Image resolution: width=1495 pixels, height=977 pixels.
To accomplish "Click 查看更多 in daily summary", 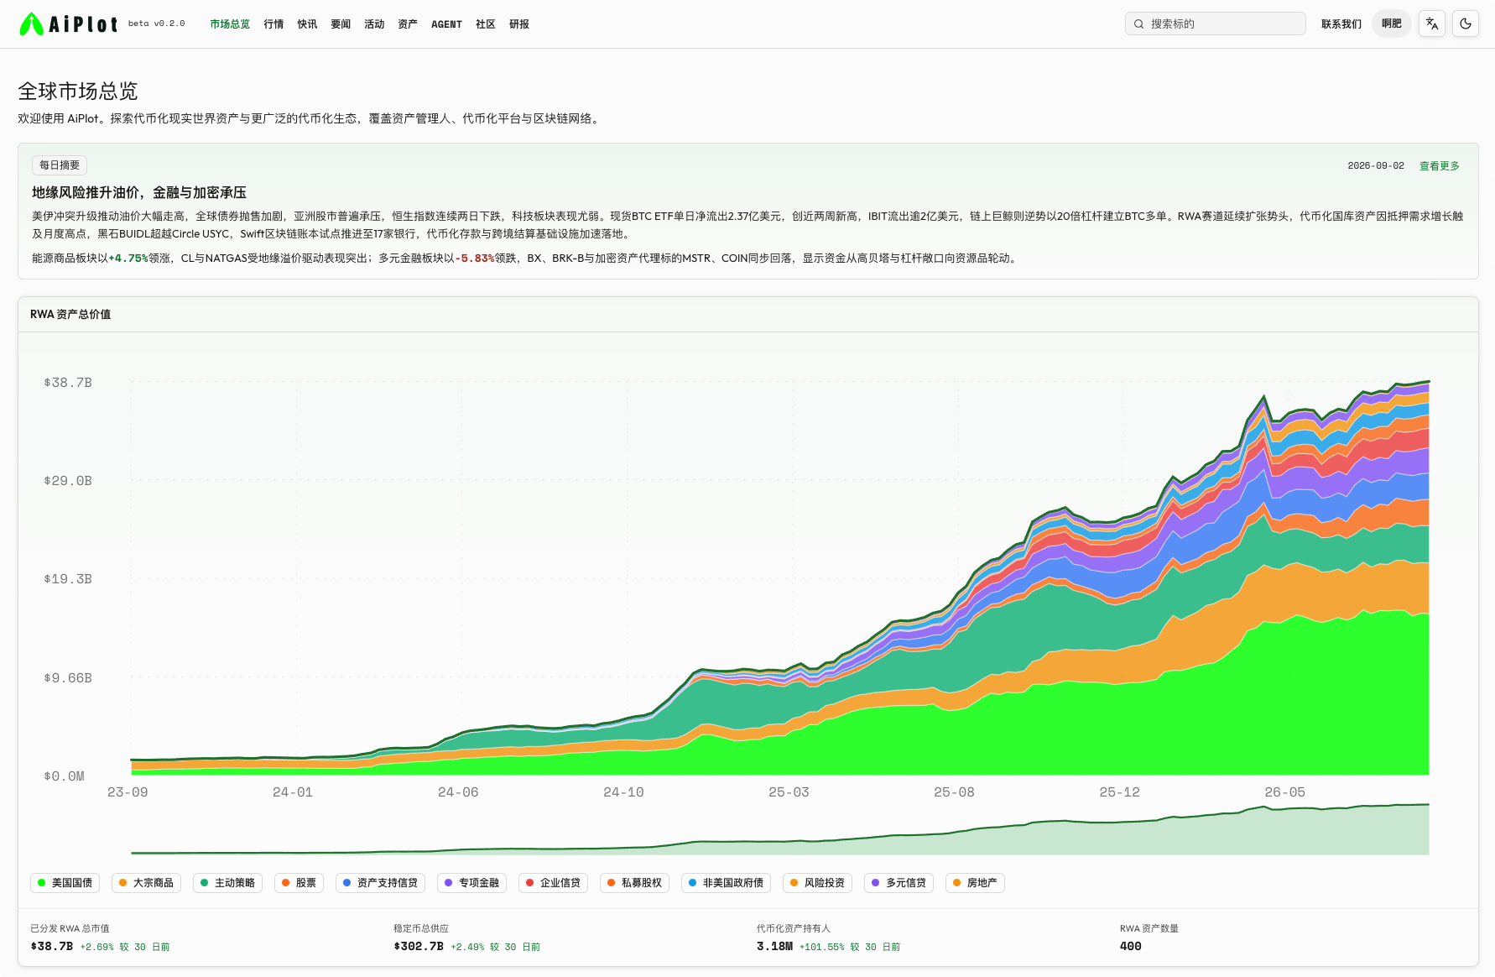I will [x=1440, y=166].
